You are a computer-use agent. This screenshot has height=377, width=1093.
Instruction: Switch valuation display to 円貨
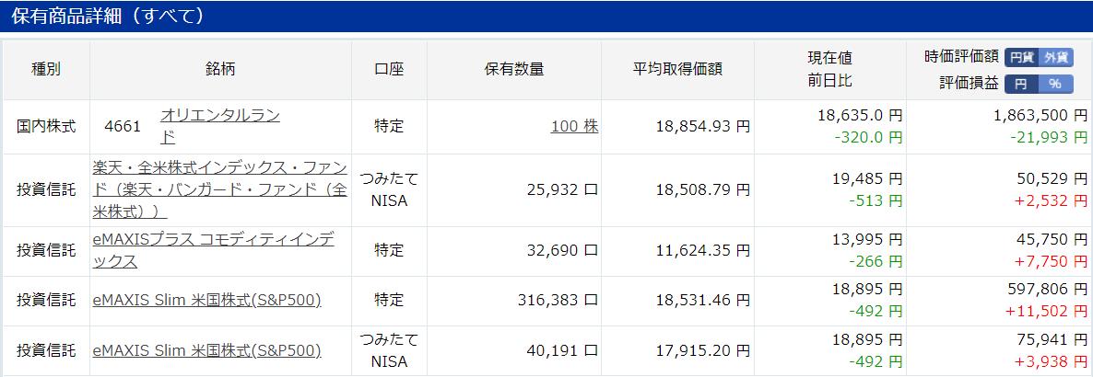click(x=1022, y=57)
